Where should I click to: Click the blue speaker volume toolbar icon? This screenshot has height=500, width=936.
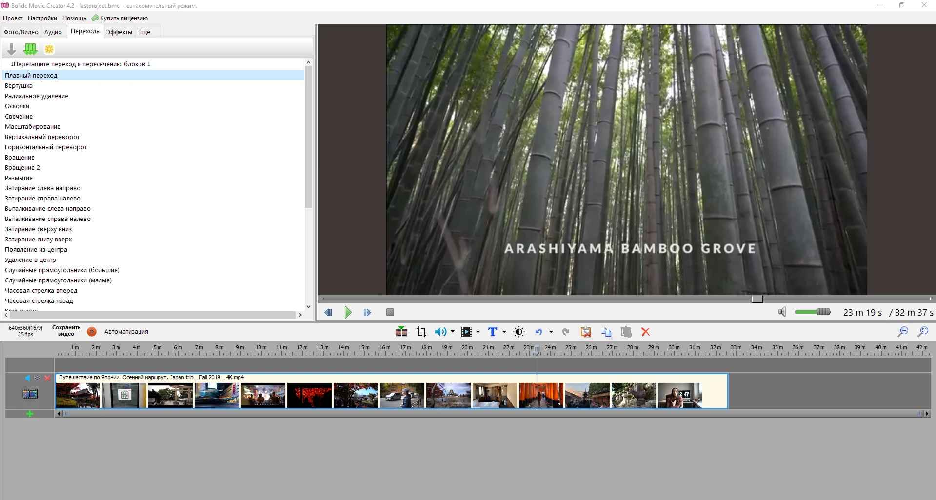[x=440, y=332]
